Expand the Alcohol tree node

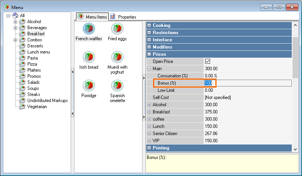pos(16,22)
